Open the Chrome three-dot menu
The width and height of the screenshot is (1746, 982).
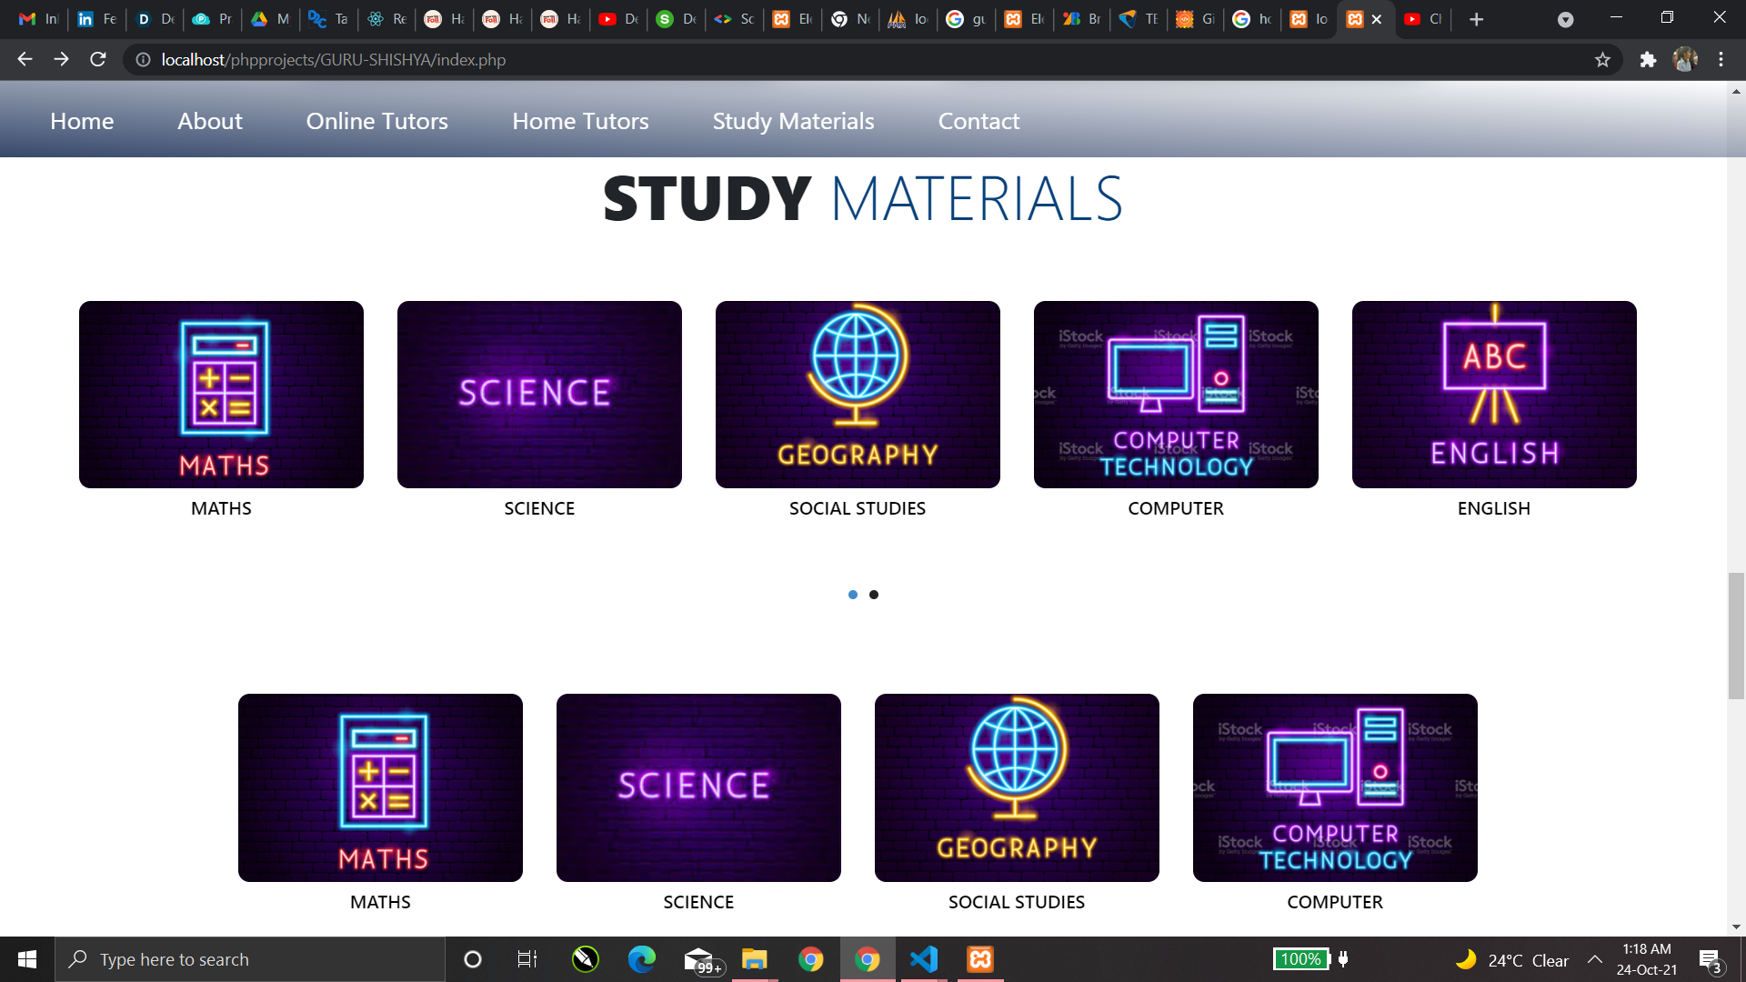(1721, 60)
